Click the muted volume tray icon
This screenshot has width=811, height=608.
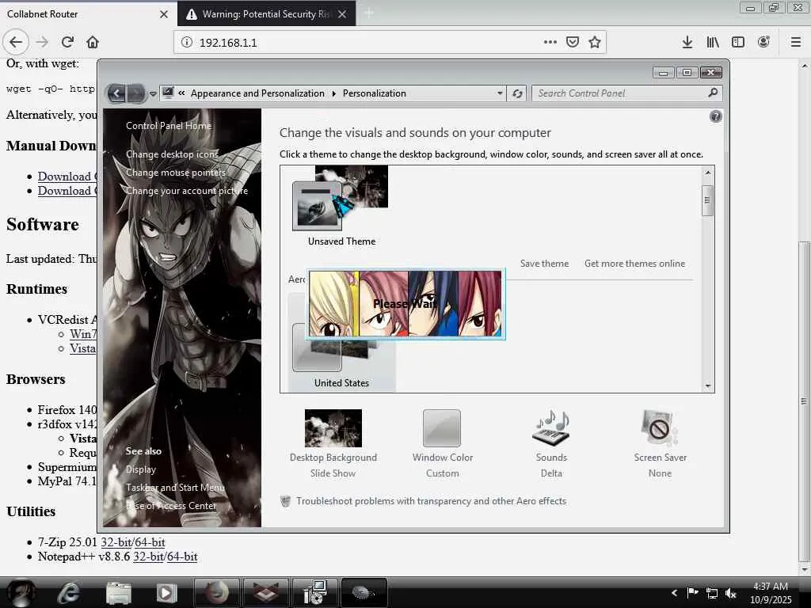(730, 594)
